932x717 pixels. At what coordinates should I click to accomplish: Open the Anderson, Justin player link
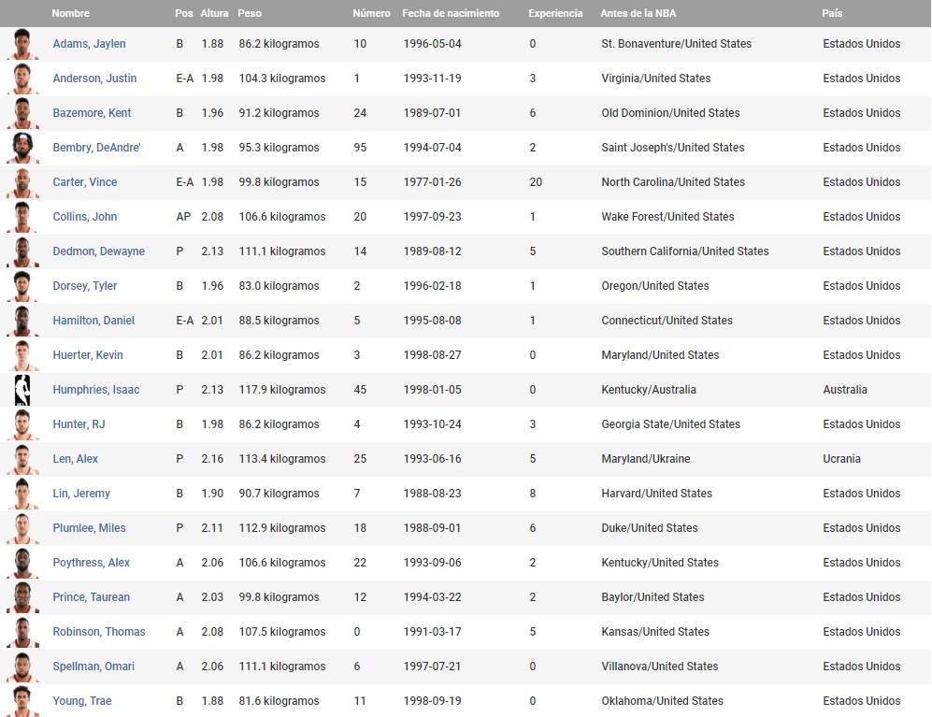94,79
